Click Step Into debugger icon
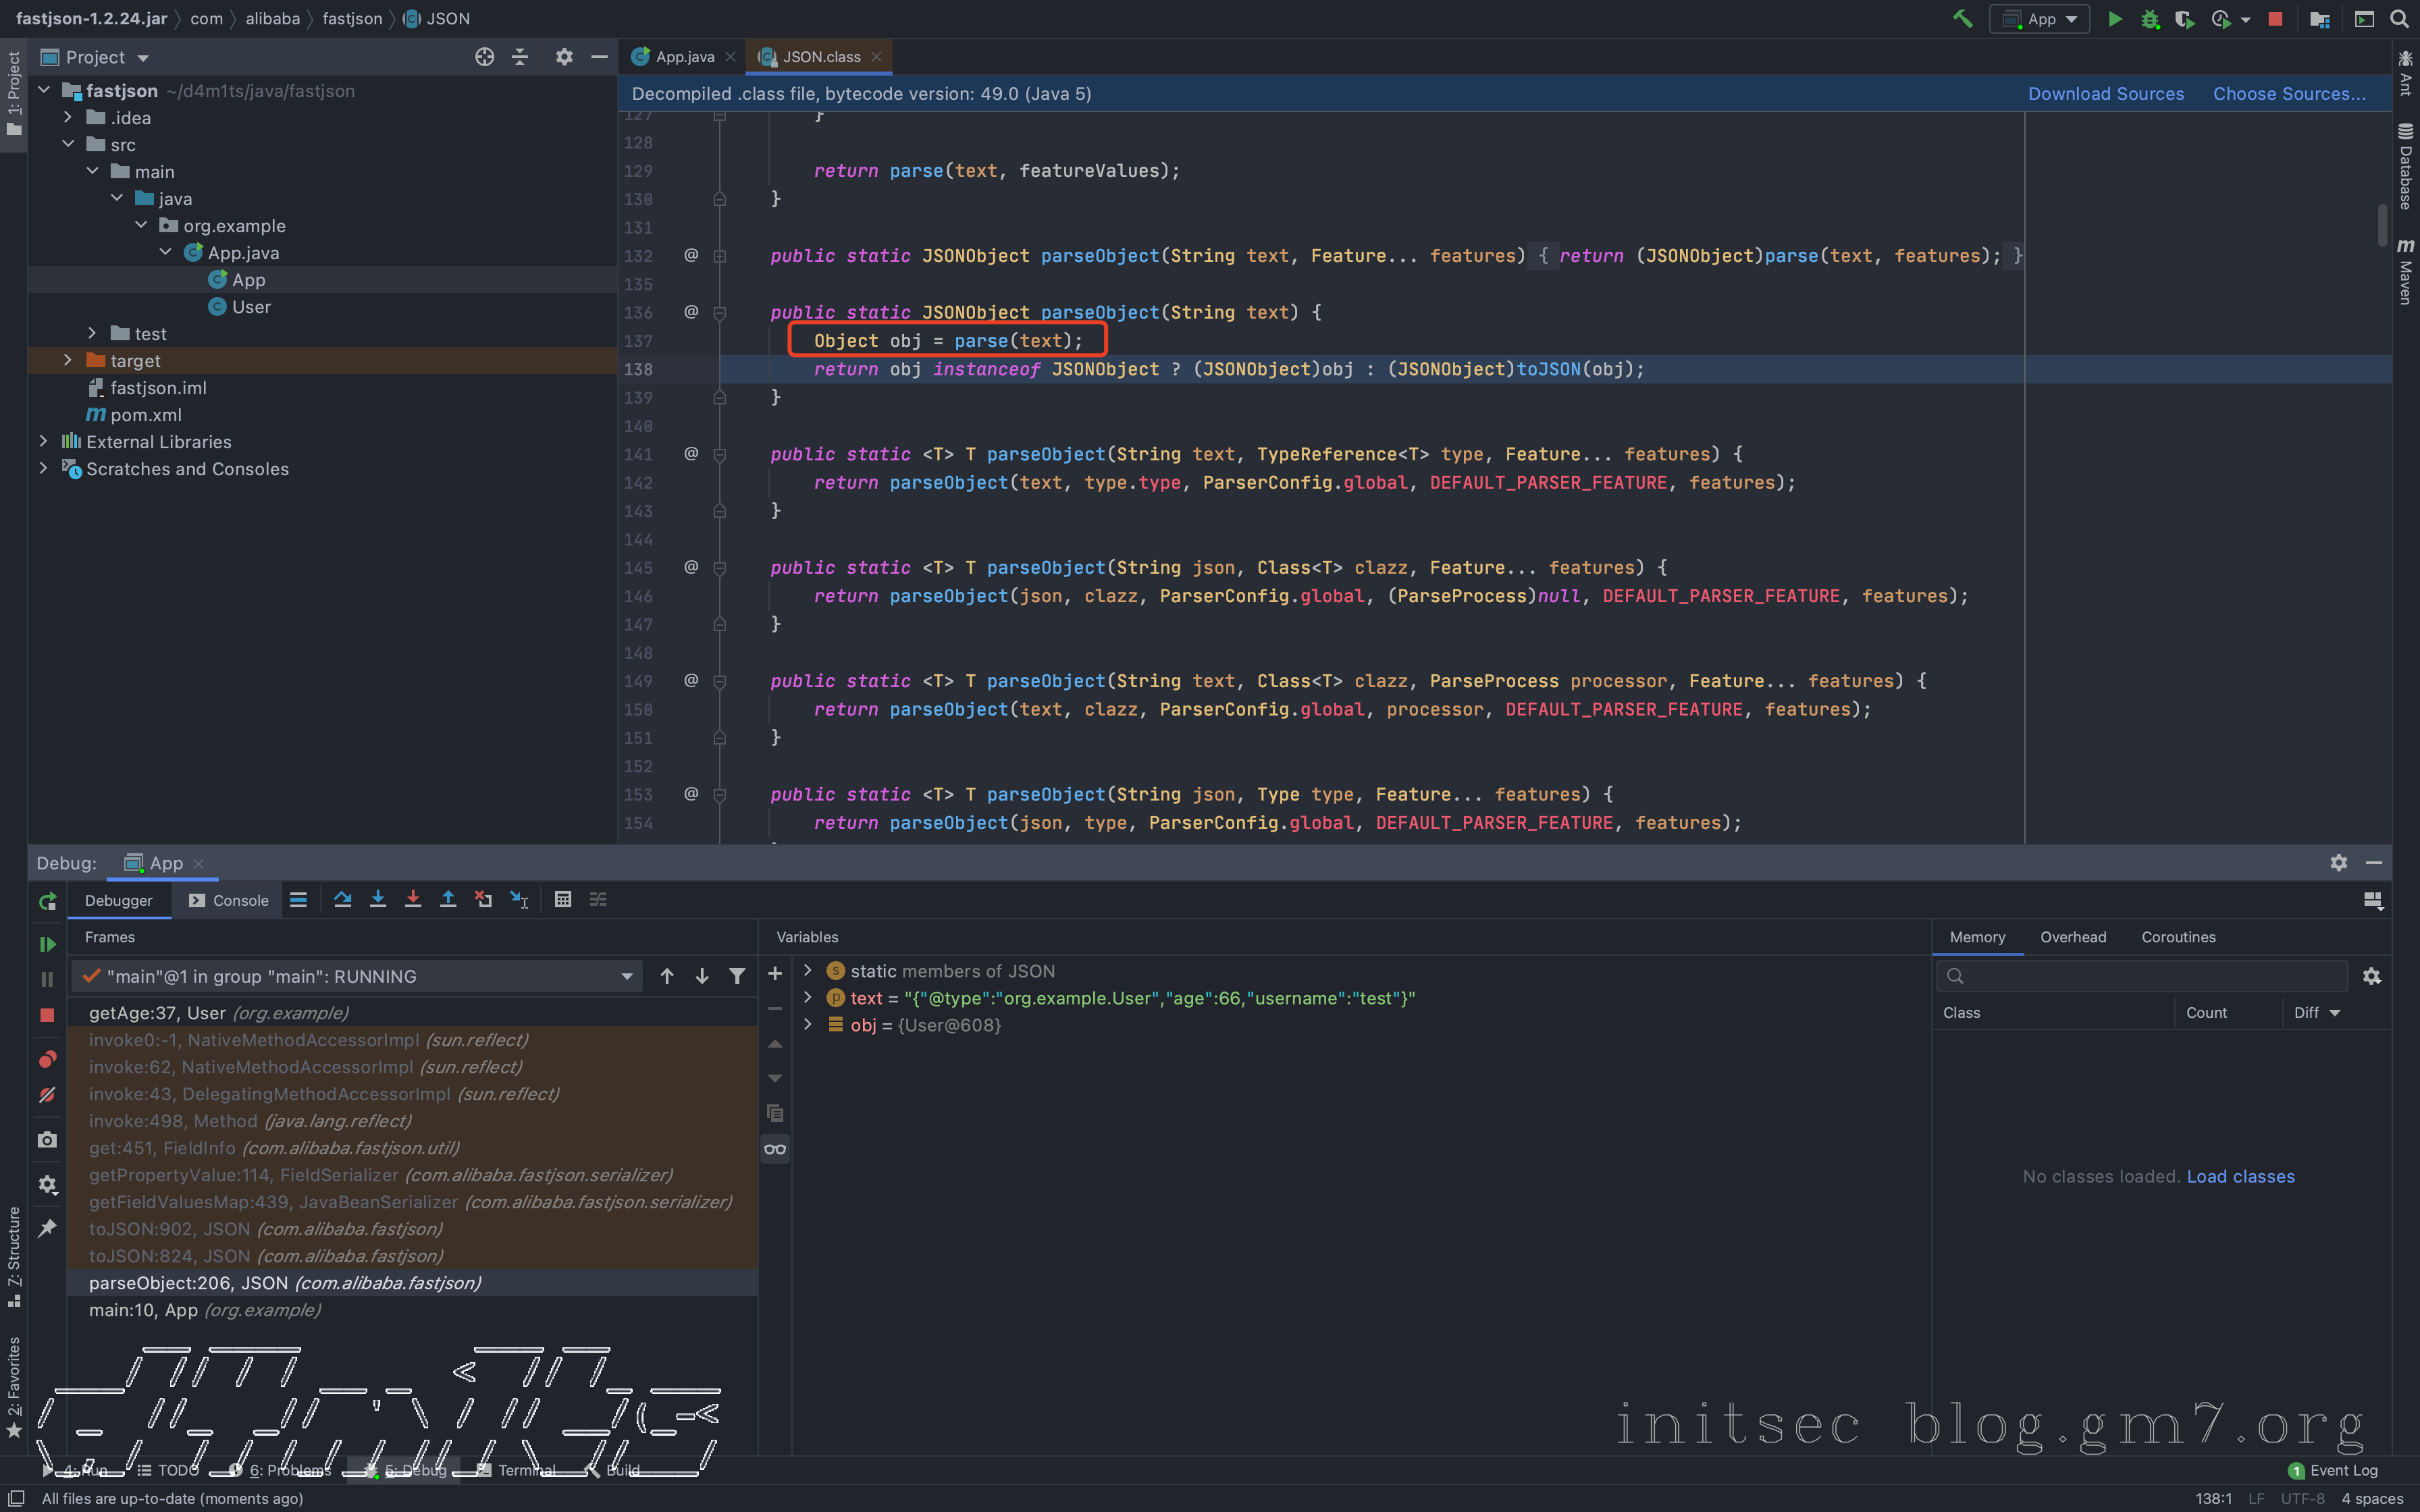Image resolution: width=2420 pixels, height=1512 pixels. pos(378,899)
